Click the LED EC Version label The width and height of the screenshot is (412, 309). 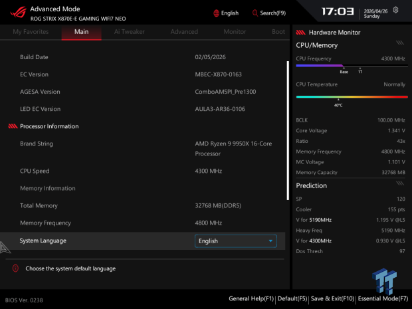point(40,109)
